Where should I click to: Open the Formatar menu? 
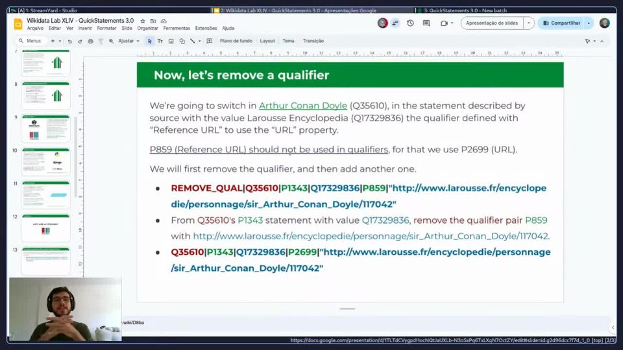coord(106,28)
